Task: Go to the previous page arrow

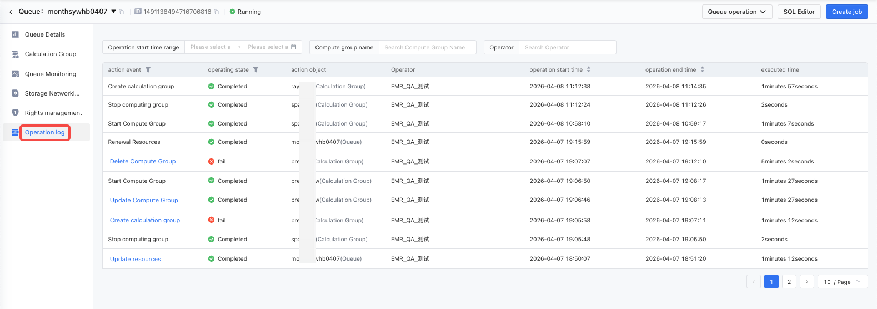Action: click(754, 282)
